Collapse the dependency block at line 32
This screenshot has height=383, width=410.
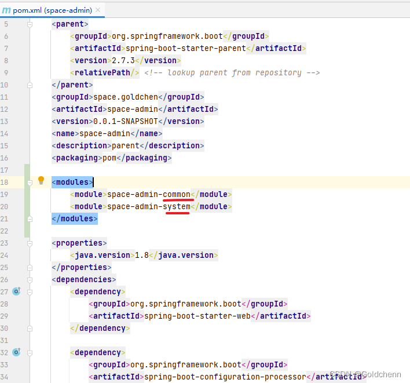pos(30,353)
